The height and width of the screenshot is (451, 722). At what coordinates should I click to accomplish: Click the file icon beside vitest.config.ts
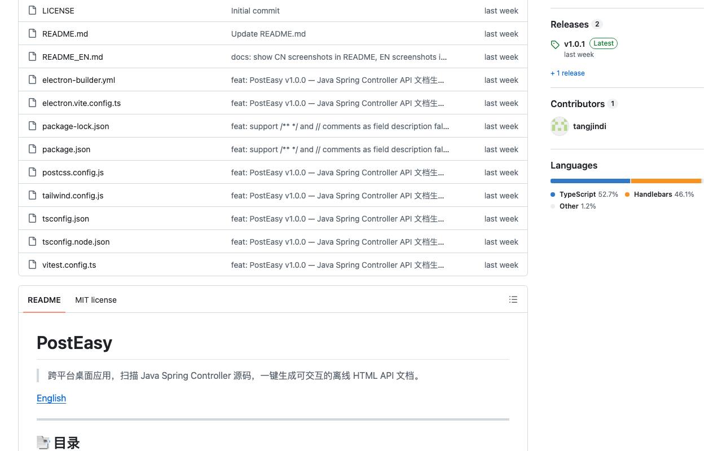(32, 265)
